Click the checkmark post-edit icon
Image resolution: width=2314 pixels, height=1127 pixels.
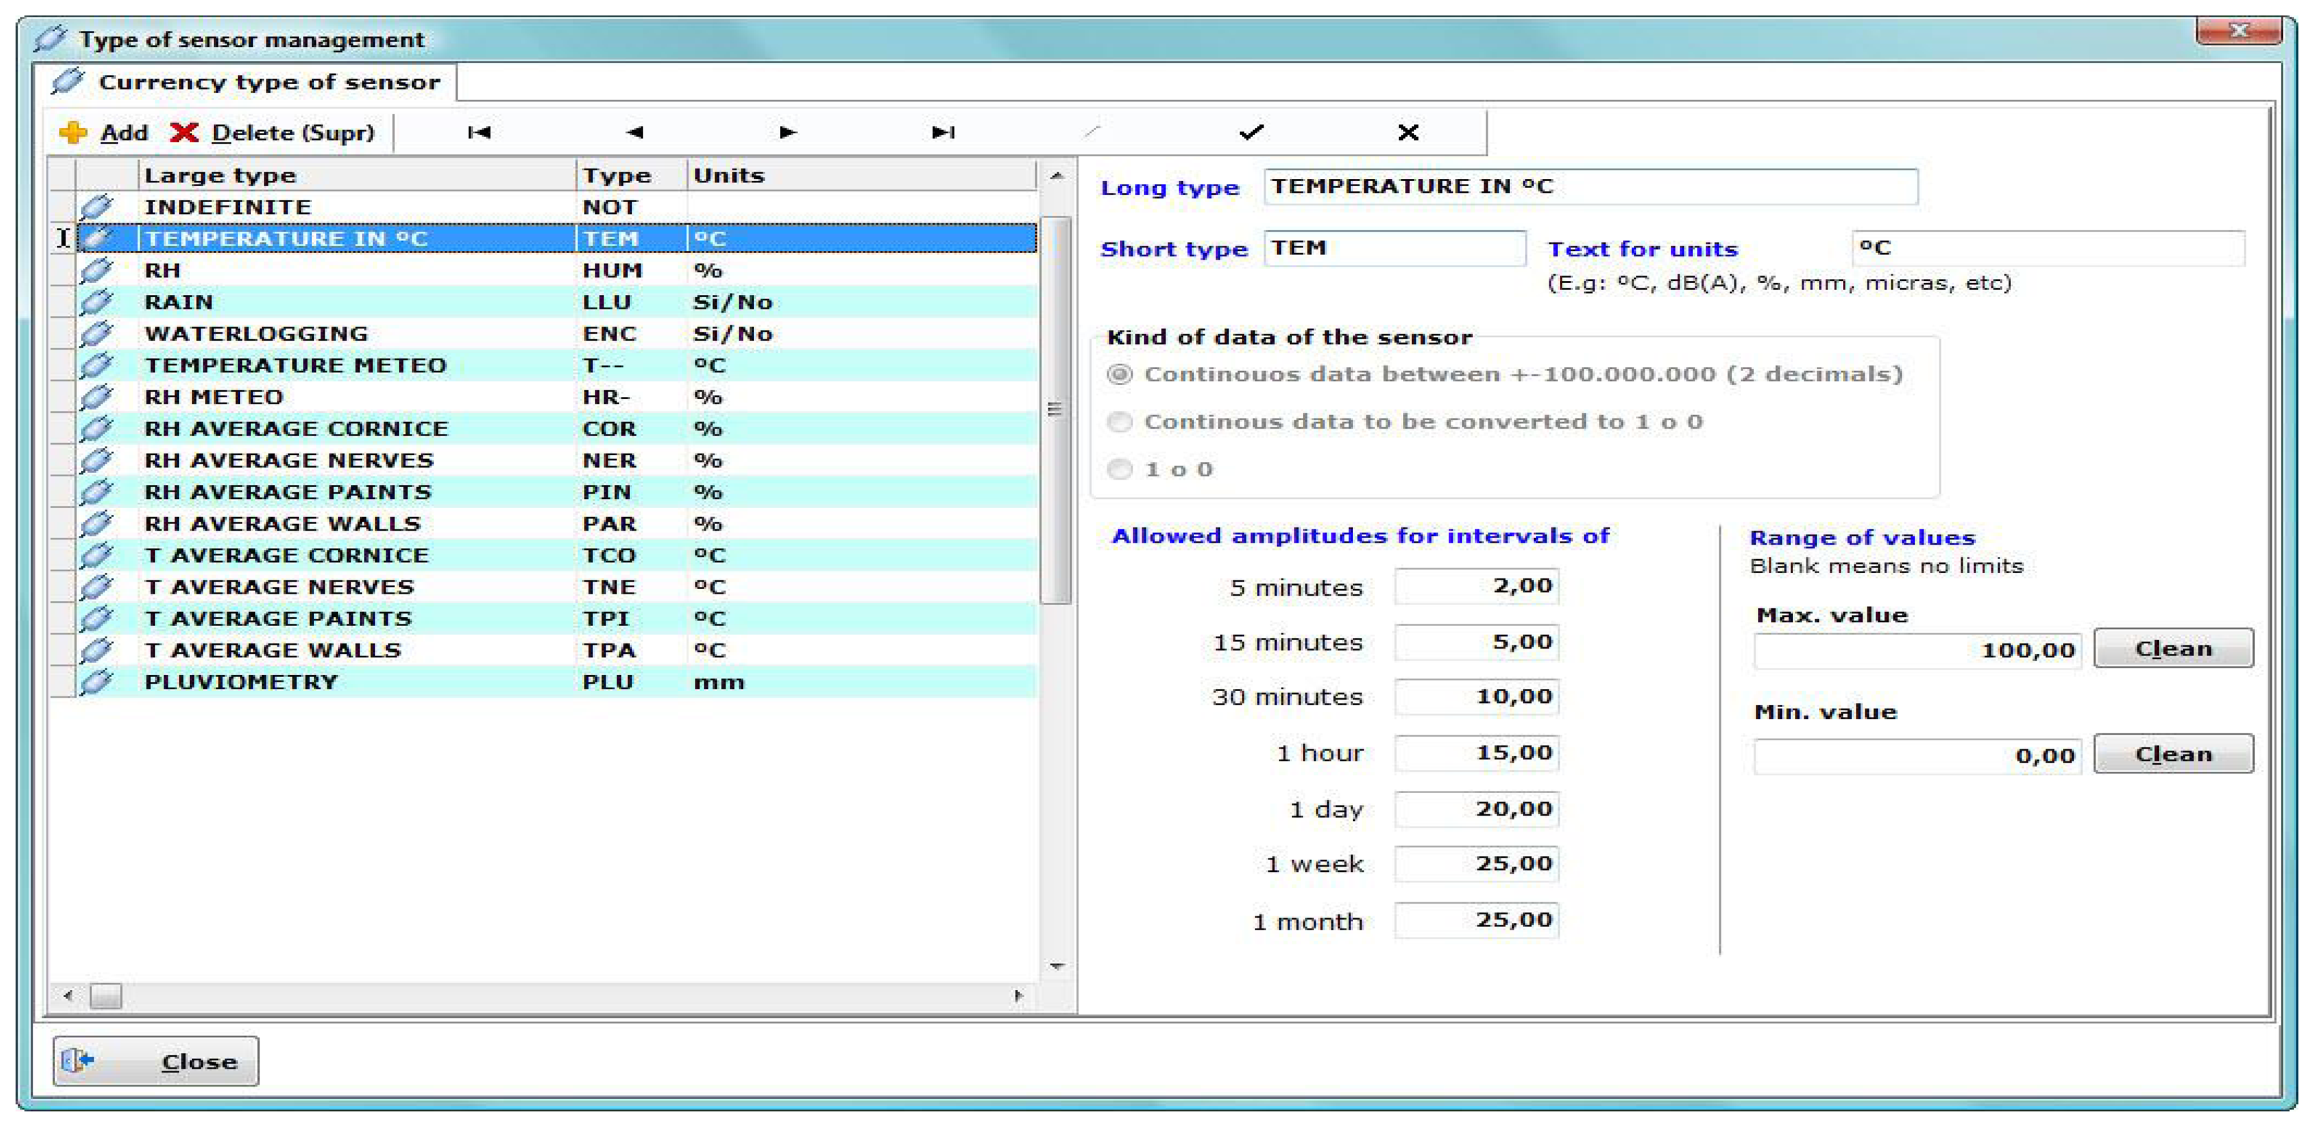[x=1250, y=133]
